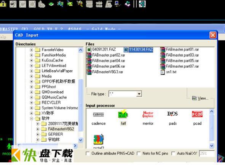Open the File type dropdown
This screenshot has width=225, height=165.
coord(139,94)
